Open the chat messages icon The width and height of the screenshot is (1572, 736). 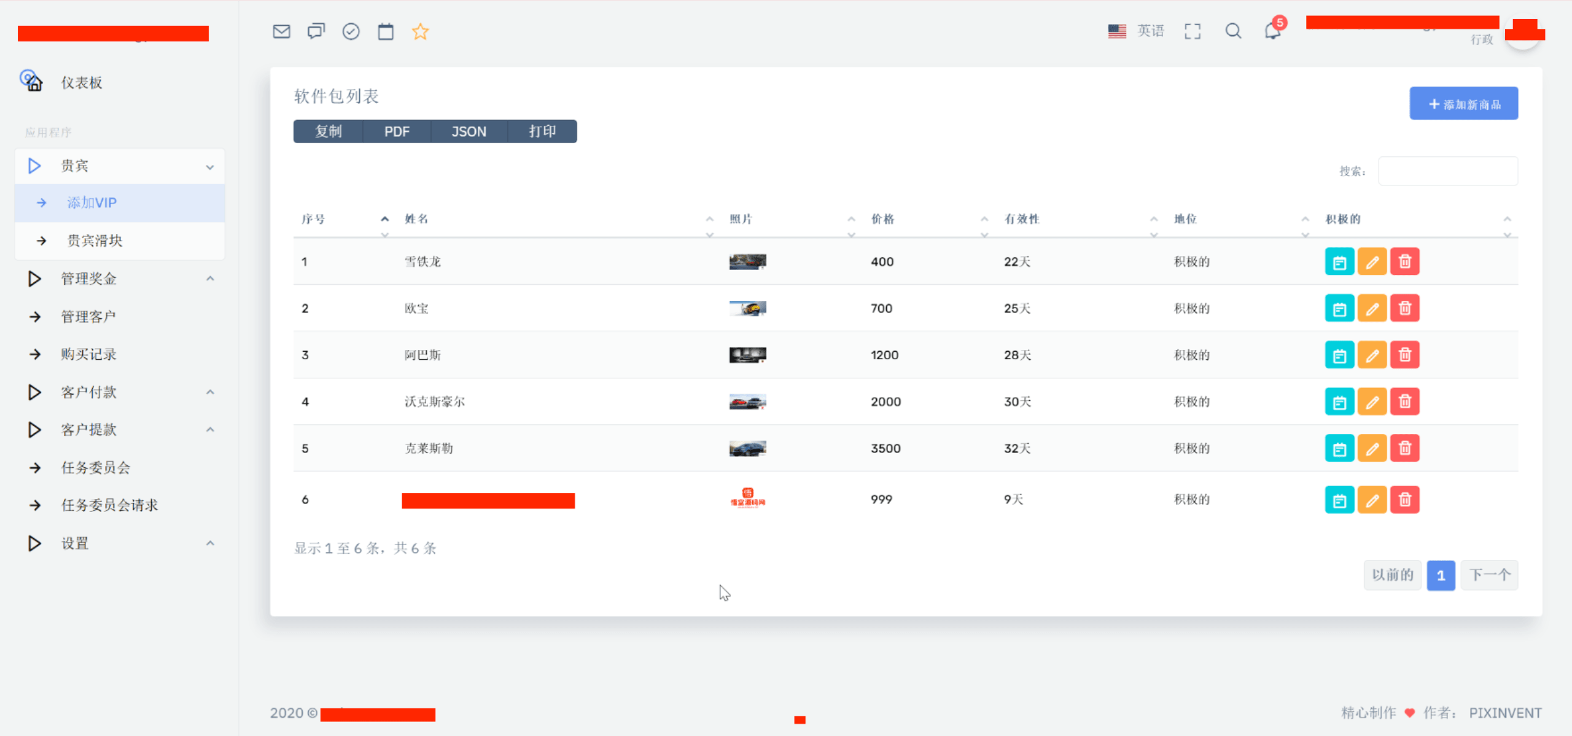click(316, 31)
